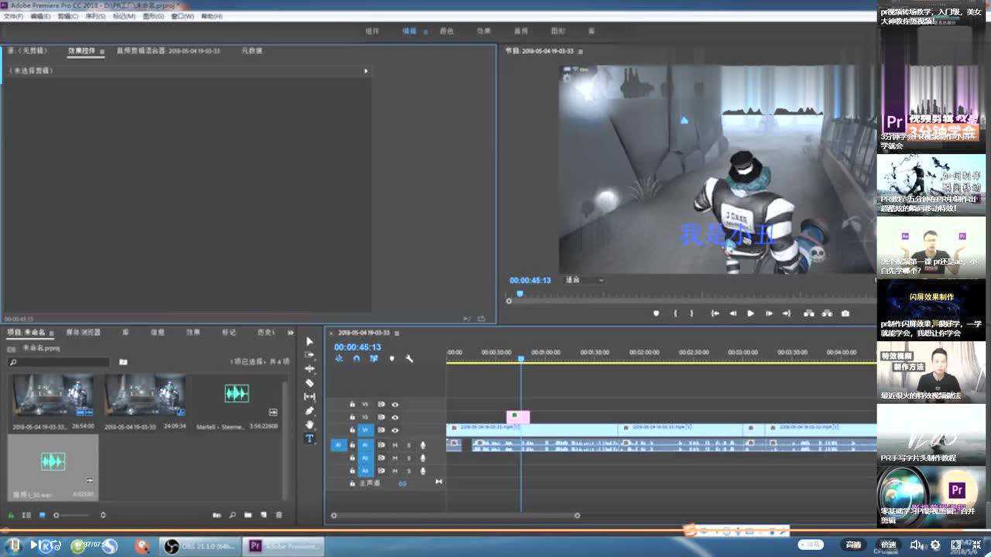
Task: Add a marker in the timeline header
Action: 392,359
